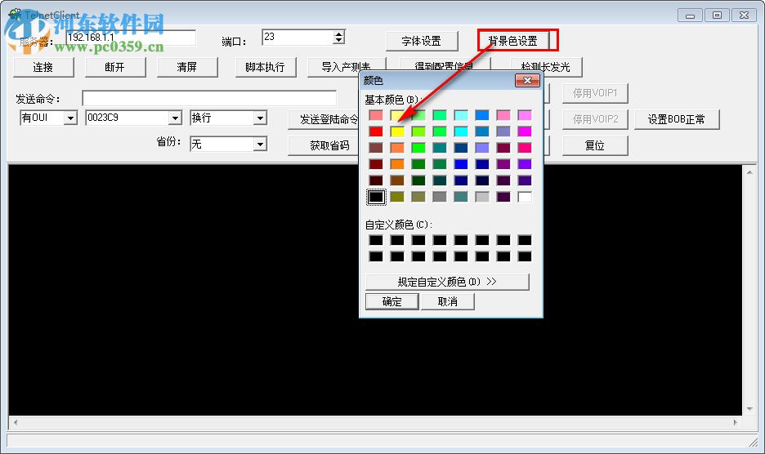Click the terminal scrollbar down arrow
The height and width of the screenshot is (454, 765).
pos(749,409)
